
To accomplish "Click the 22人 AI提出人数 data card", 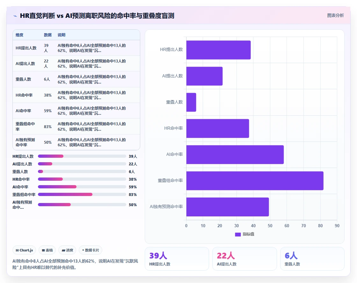I will coord(244,259).
